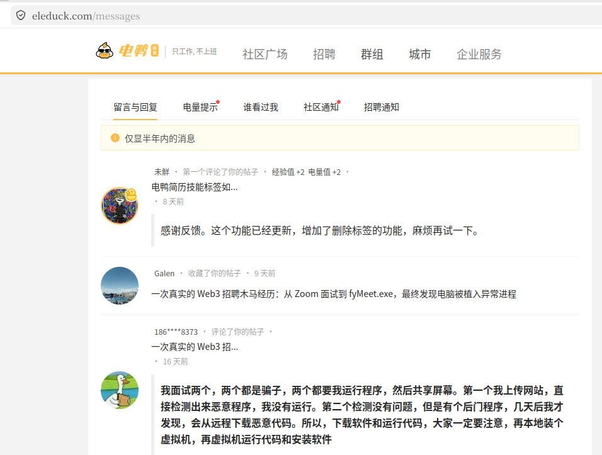
Task: Click username Galen
Action: pos(164,273)
